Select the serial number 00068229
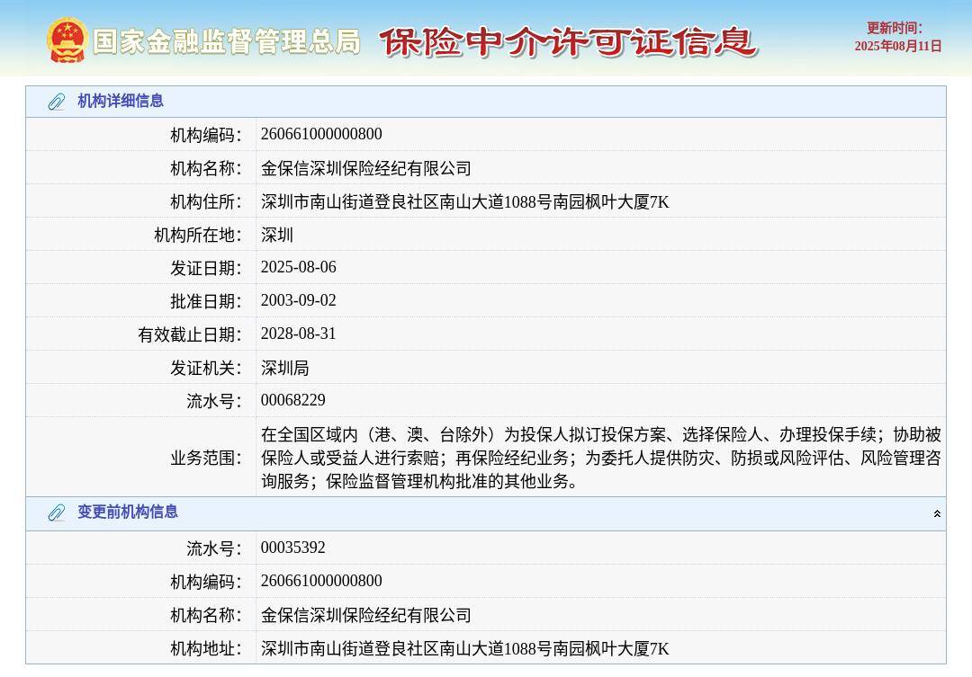 tap(292, 400)
